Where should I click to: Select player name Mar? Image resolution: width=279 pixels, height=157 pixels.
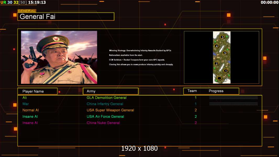click(26, 104)
